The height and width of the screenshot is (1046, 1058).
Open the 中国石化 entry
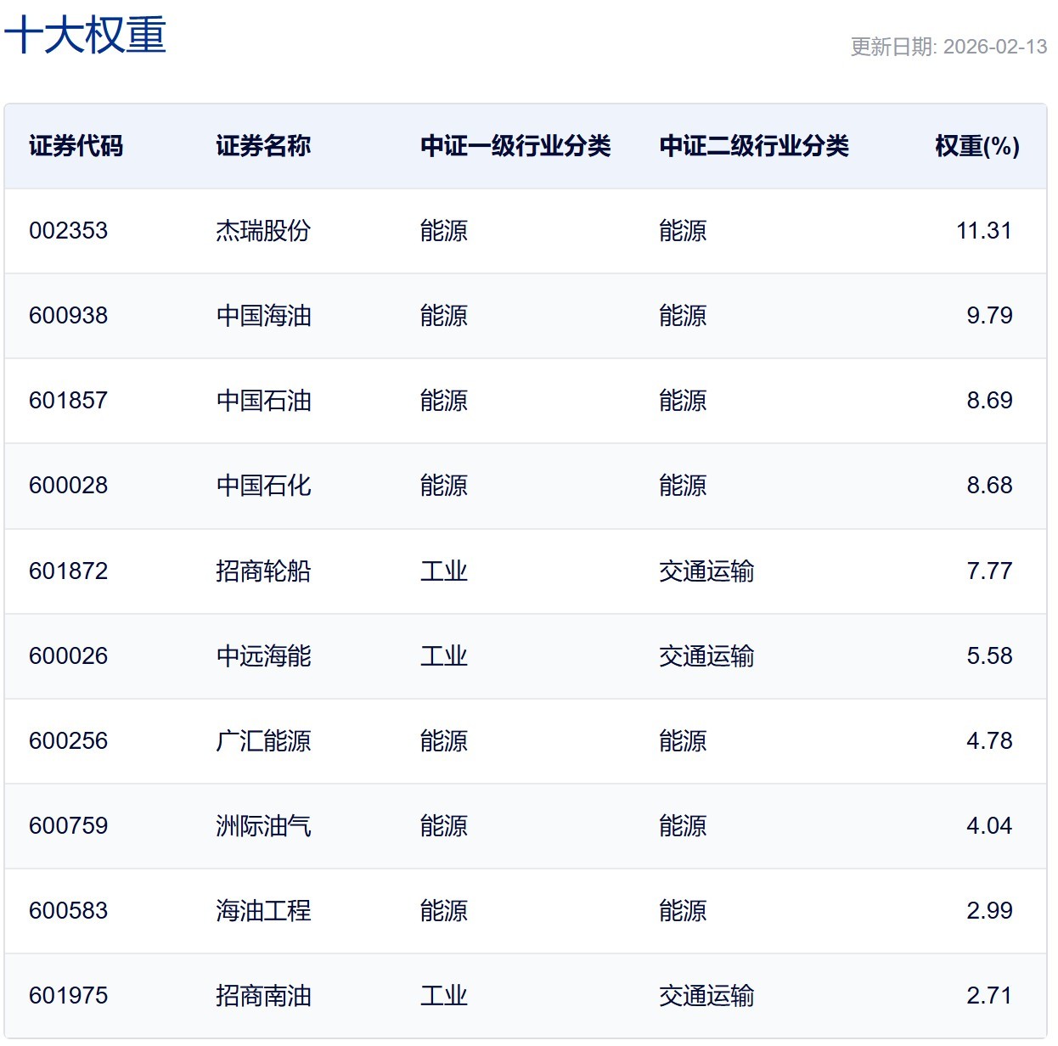pyautogui.click(x=263, y=486)
